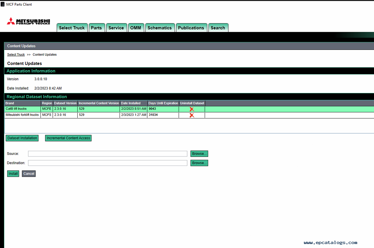The width and height of the screenshot is (374, 248).
Task: Uninstall the Mitsubishi forklift trucks dataset
Action: tap(192, 116)
